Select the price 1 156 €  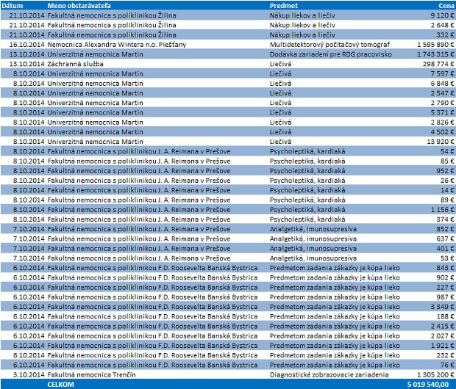pyautogui.click(x=442, y=210)
